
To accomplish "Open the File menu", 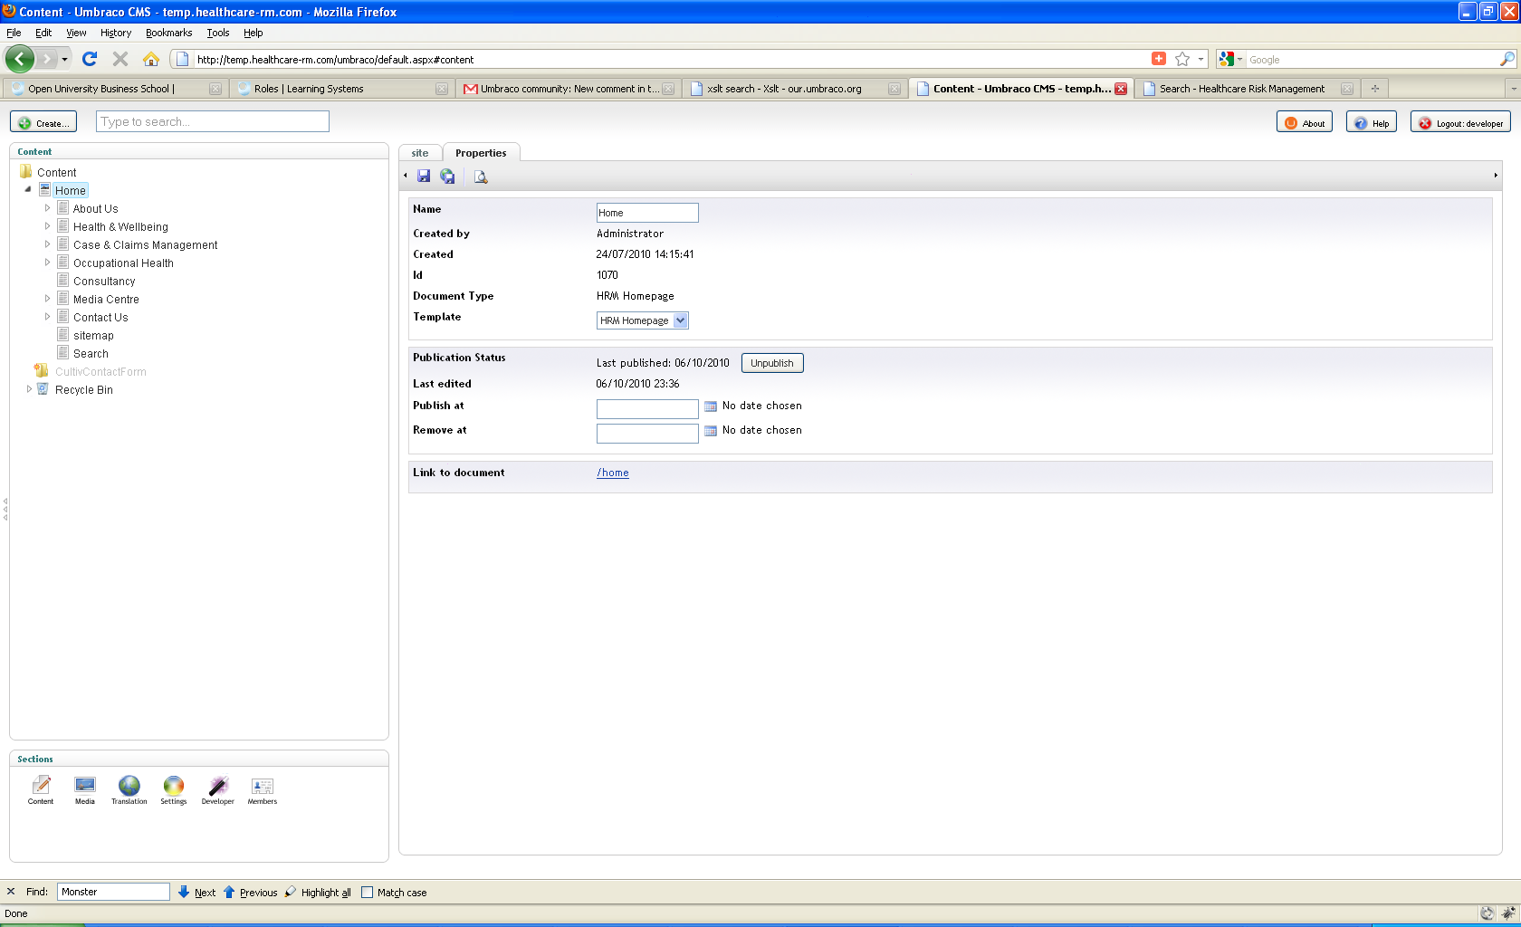I will pyautogui.click(x=14, y=33).
